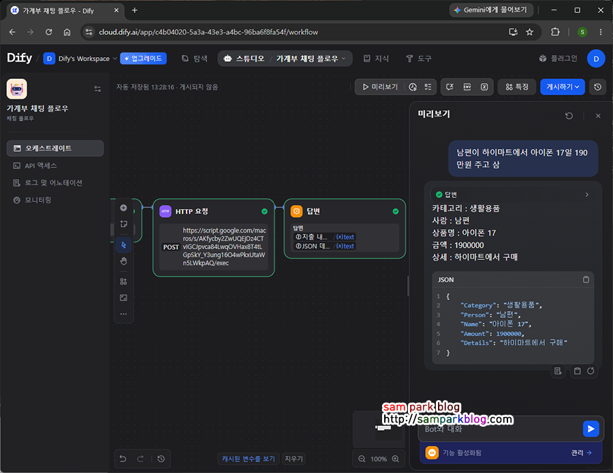Click the JSON 데... text variable chip

point(325,246)
